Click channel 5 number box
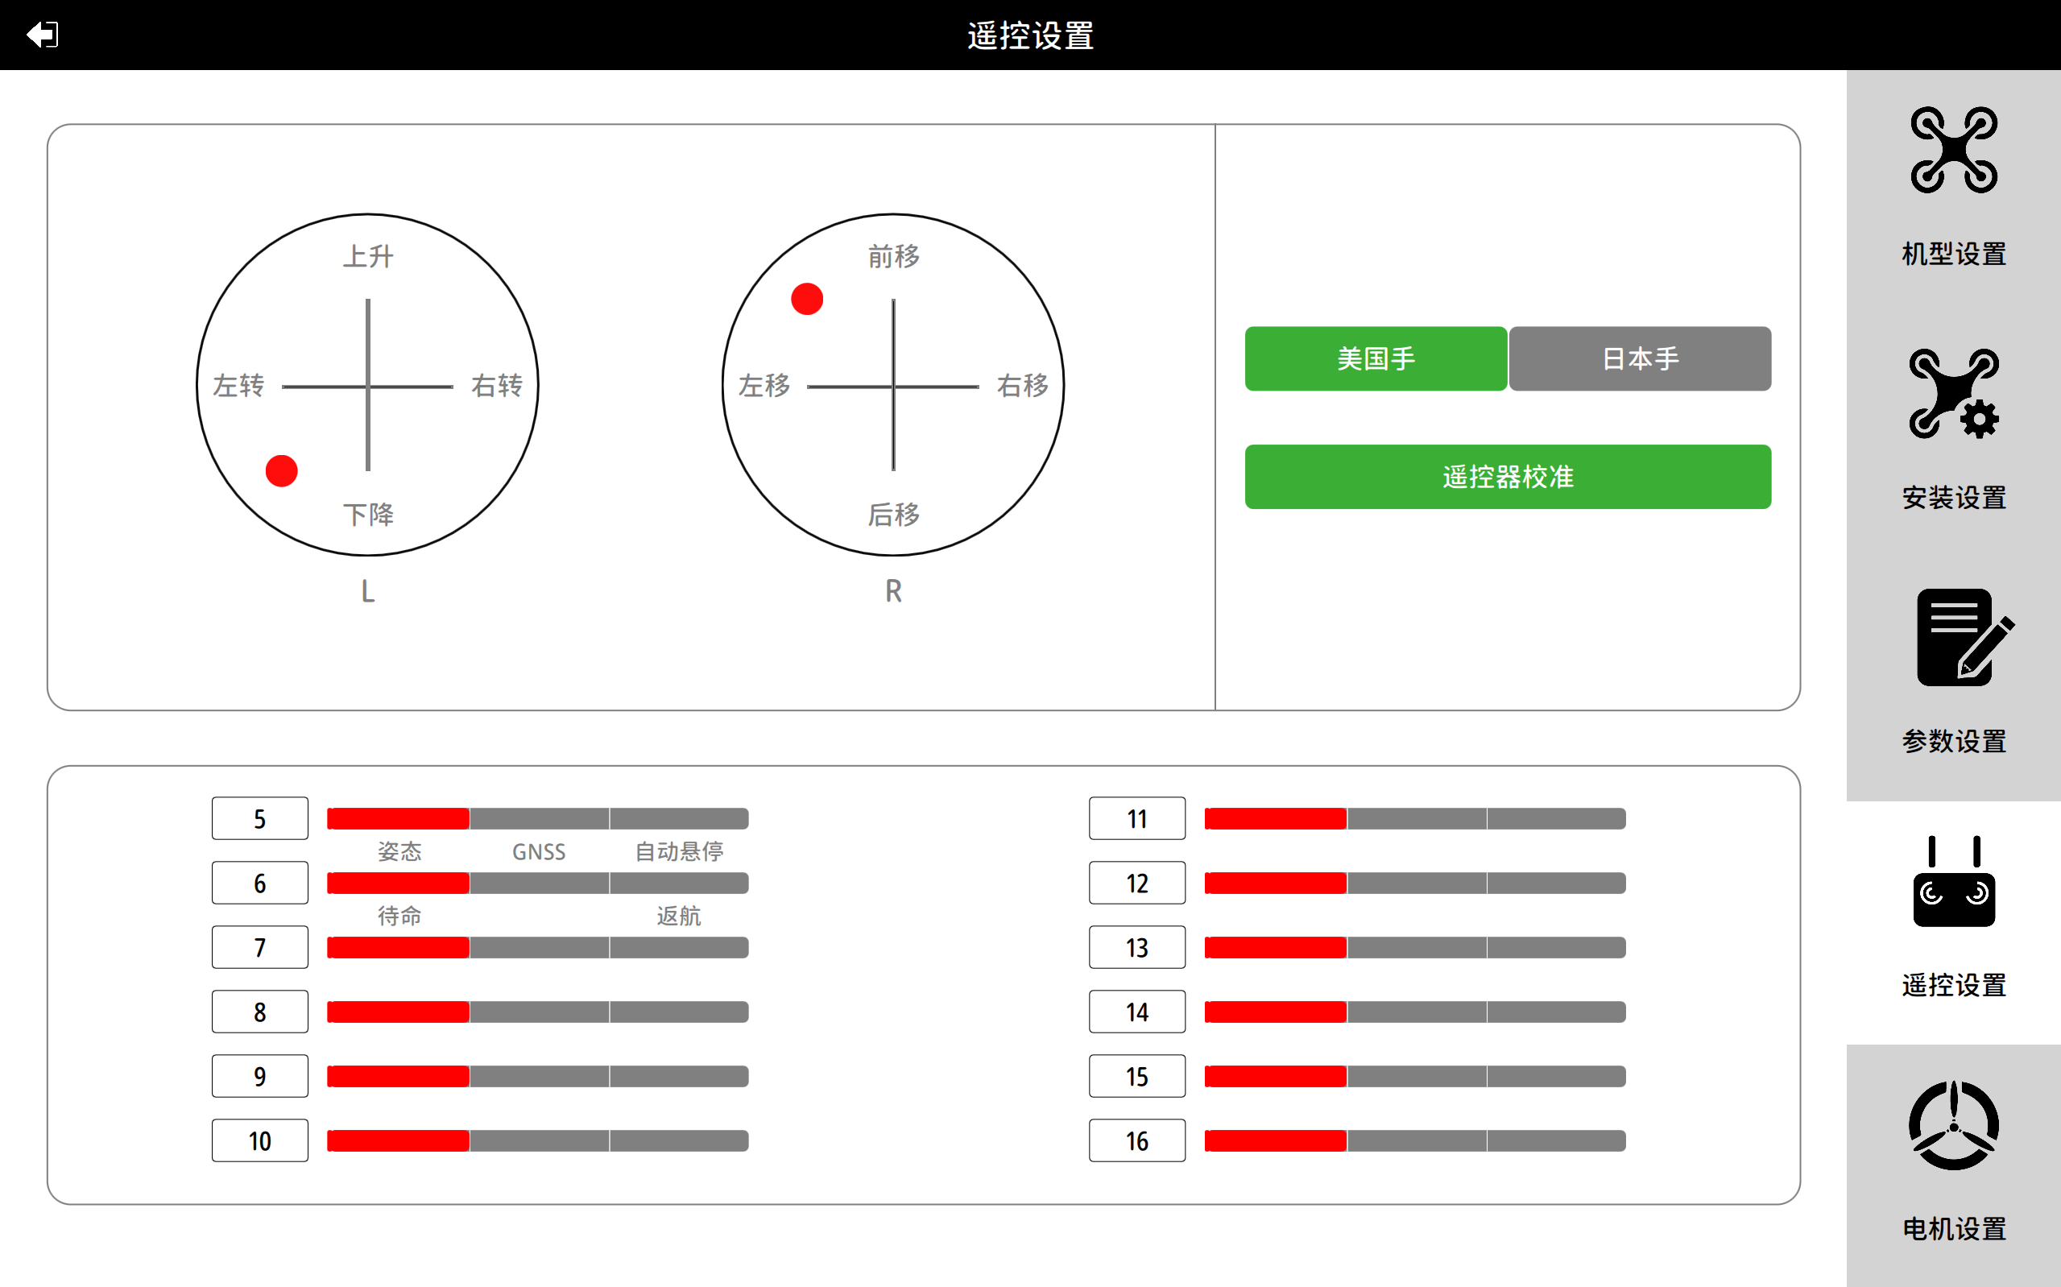Viewport: 2061px width, 1287px height. tap(259, 819)
